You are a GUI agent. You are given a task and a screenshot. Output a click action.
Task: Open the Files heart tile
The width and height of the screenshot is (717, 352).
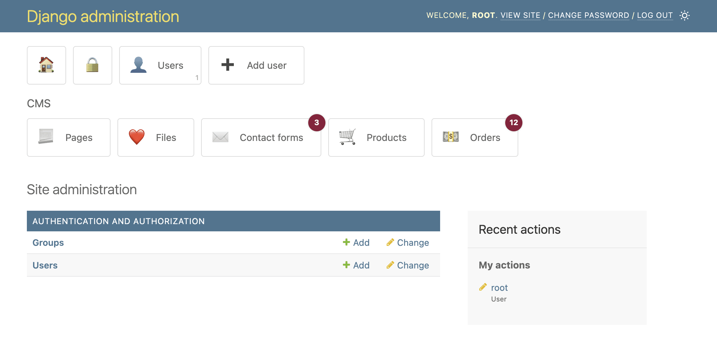coord(156,137)
